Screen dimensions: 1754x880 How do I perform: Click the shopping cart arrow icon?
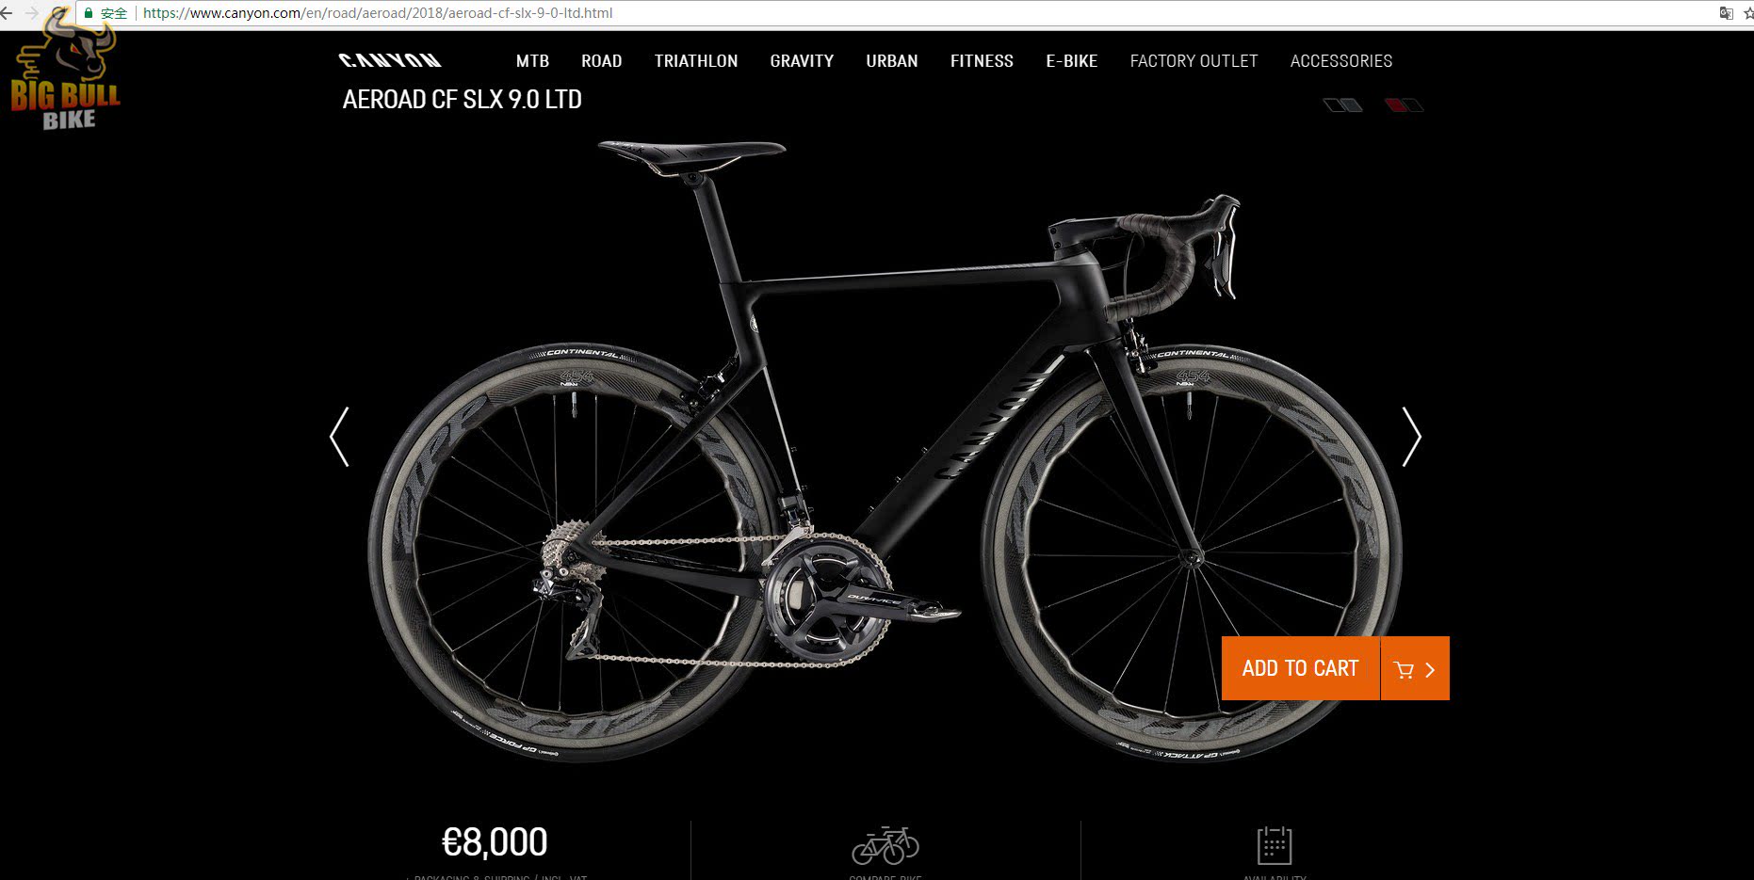point(1415,669)
